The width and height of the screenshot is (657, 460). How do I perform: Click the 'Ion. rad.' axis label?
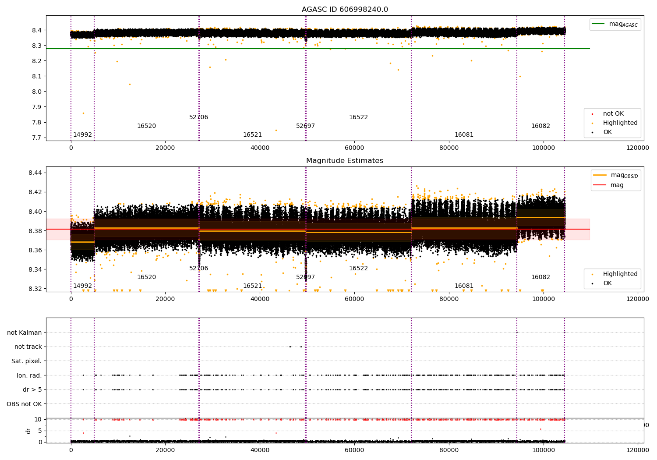[29, 375]
